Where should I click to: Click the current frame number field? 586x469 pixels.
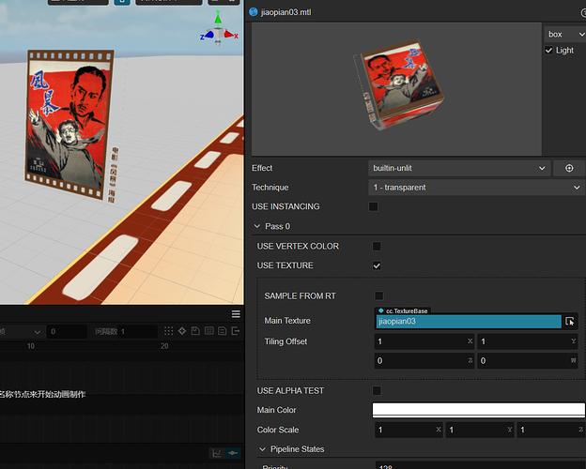(x=67, y=332)
